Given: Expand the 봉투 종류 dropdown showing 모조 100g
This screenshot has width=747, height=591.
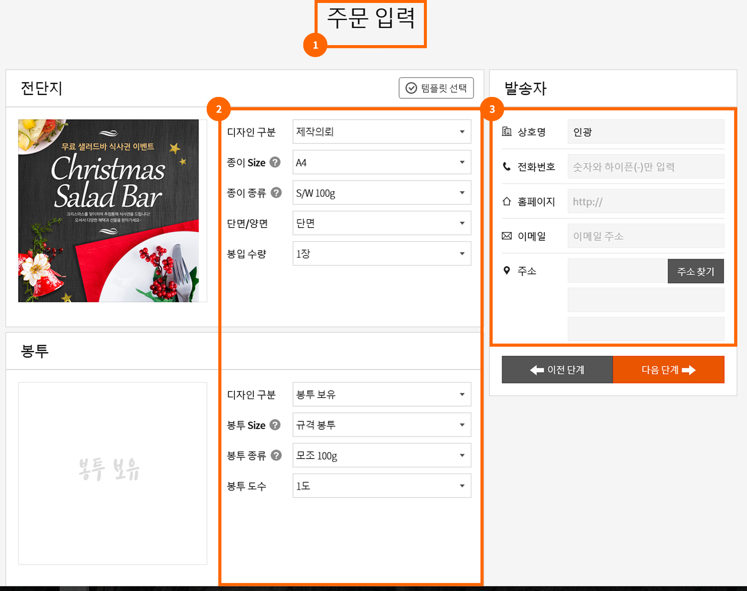Looking at the screenshot, I should tap(381, 455).
